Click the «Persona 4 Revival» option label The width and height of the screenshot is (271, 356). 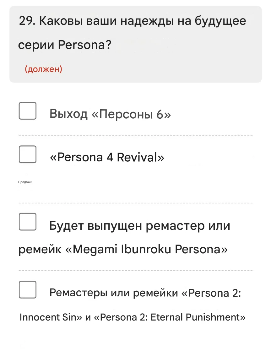pos(107,157)
